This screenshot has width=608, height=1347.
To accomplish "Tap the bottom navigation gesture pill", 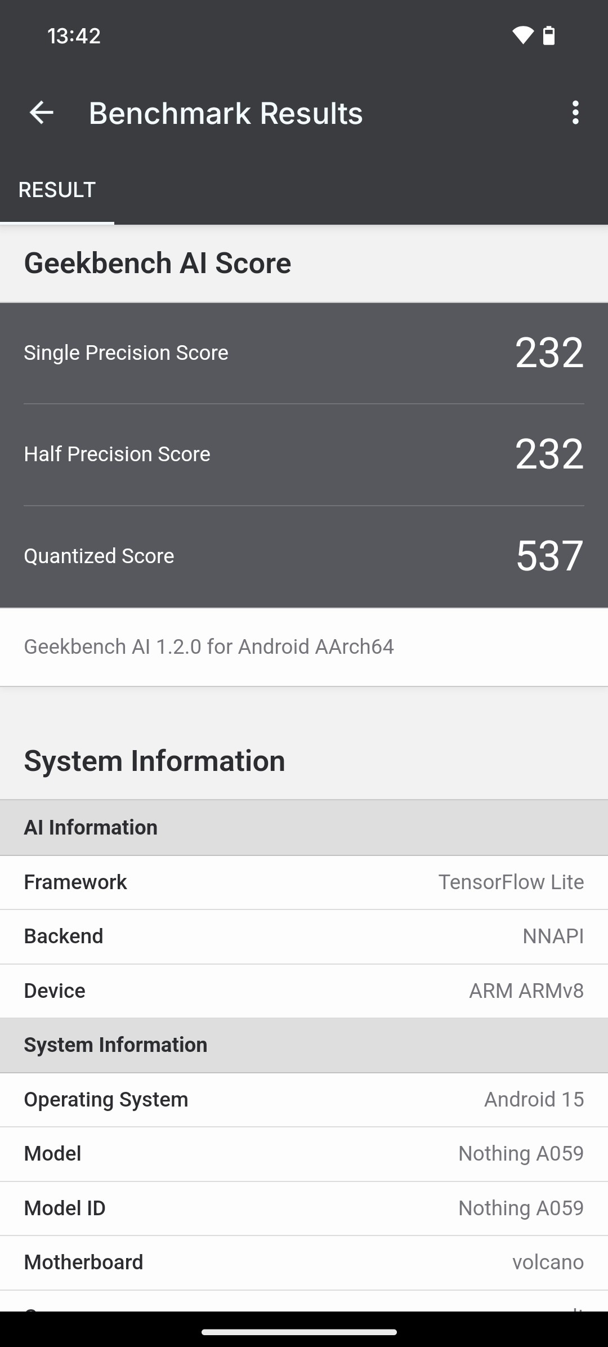I will 299,1332.
